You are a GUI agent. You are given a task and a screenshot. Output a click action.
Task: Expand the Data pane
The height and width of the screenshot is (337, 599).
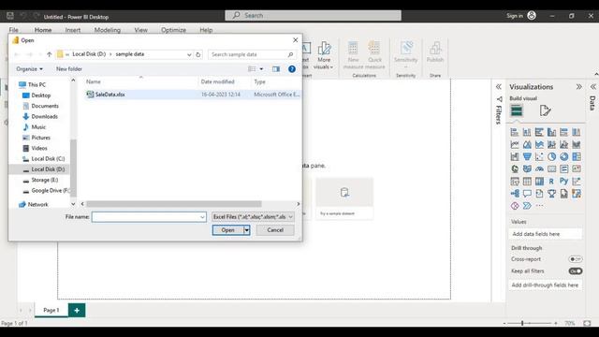(x=592, y=87)
